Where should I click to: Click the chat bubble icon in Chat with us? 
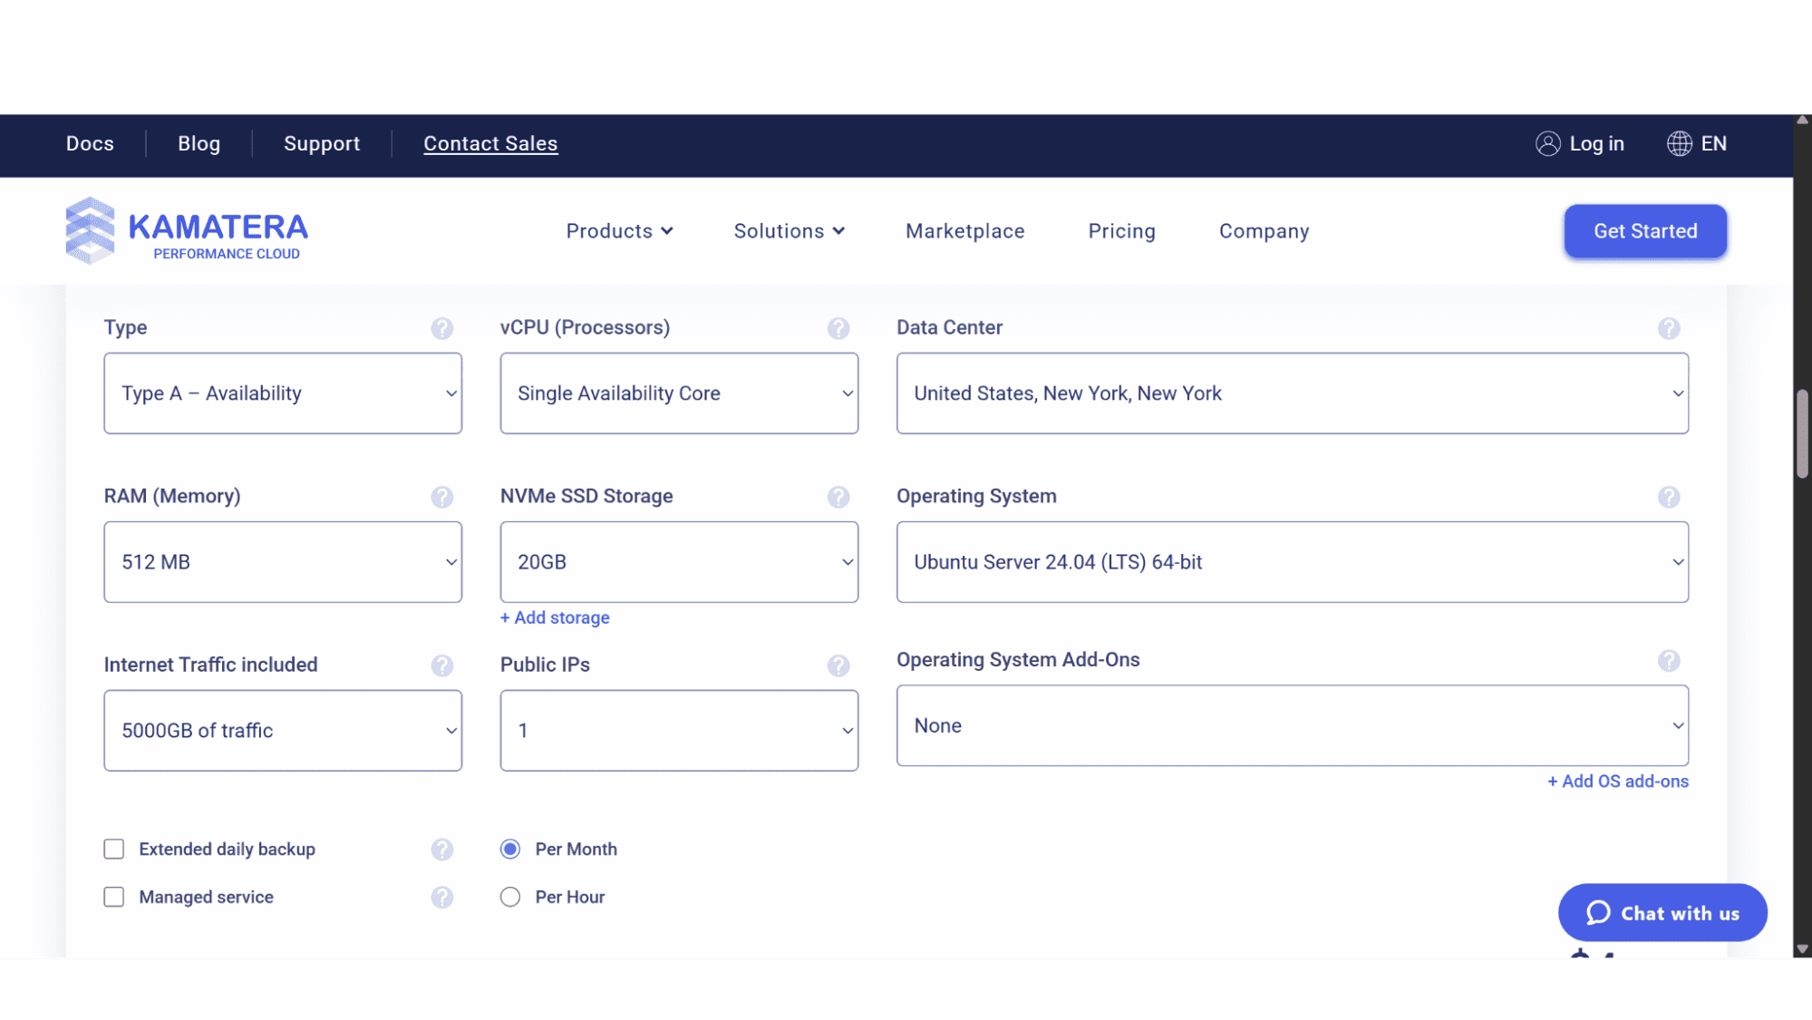coord(1598,912)
